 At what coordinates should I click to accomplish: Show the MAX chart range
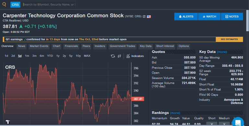pyautogui.click(x=87, y=56)
